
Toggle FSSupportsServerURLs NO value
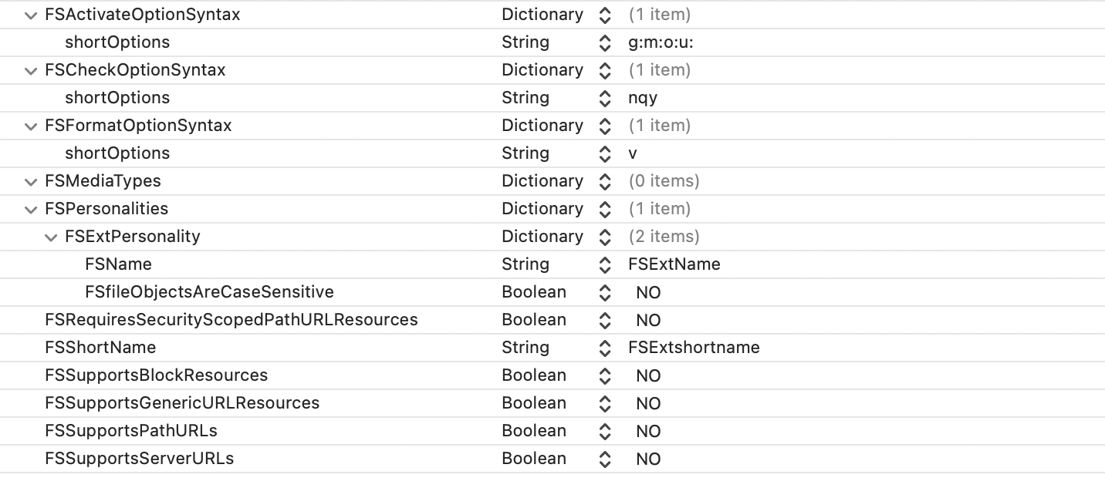pyautogui.click(x=648, y=459)
